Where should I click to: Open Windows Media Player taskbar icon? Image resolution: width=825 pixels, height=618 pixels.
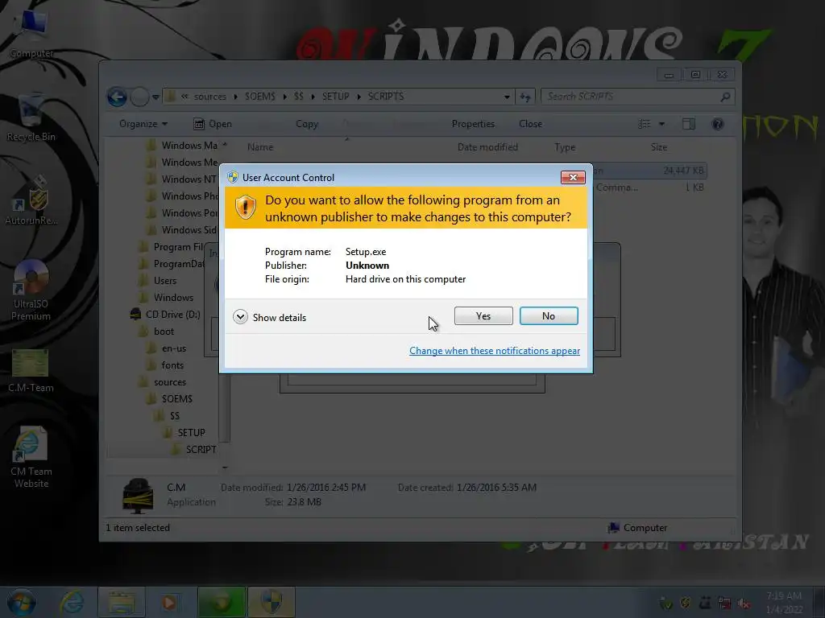point(169,602)
